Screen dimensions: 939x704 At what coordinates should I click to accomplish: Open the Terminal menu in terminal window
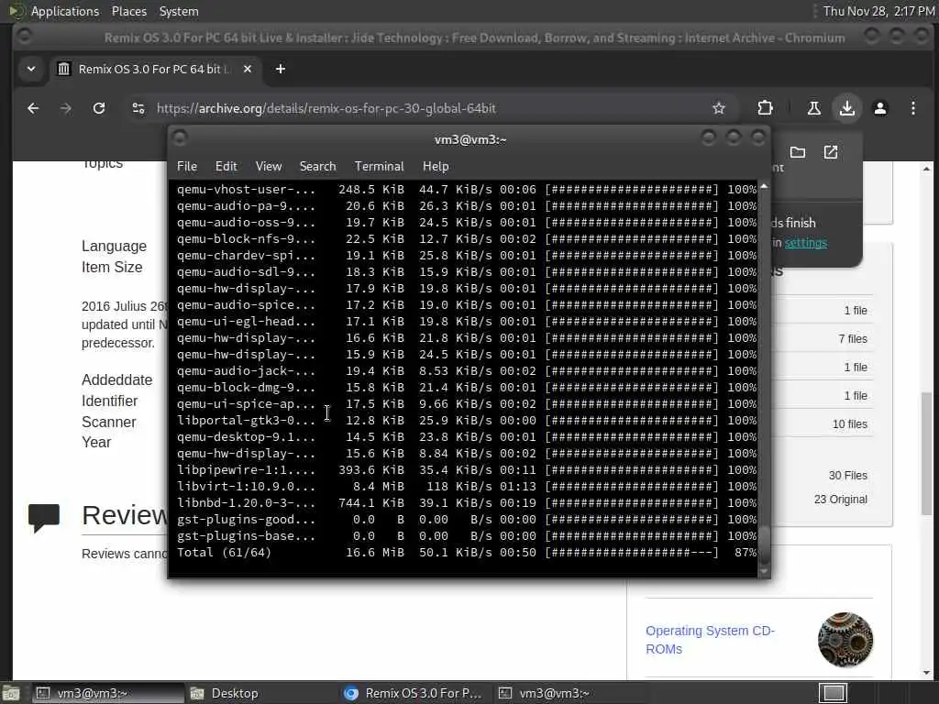pos(379,167)
